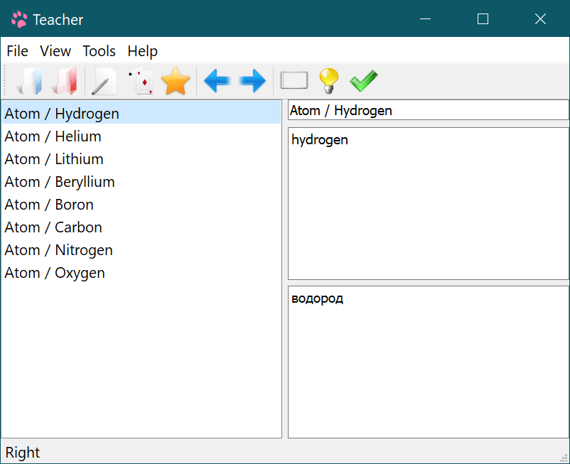Click the blank rectangle card icon
Viewport: 570px width, 464px height.
coord(294,80)
